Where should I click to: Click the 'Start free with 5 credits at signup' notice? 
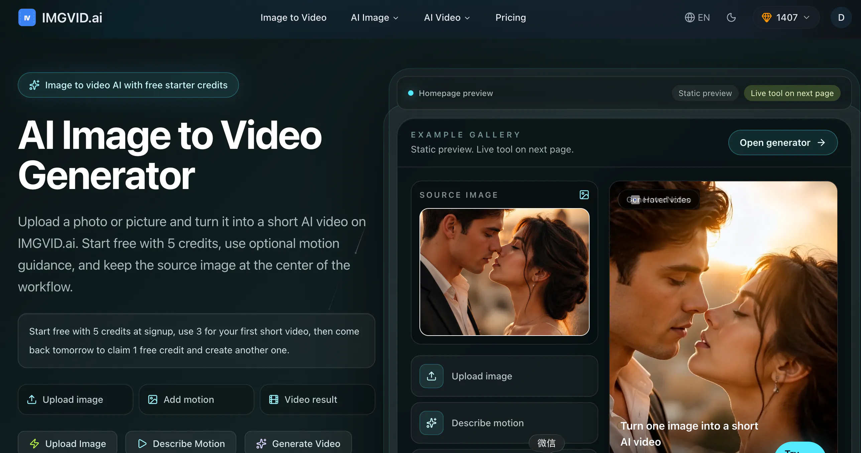pyautogui.click(x=197, y=341)
